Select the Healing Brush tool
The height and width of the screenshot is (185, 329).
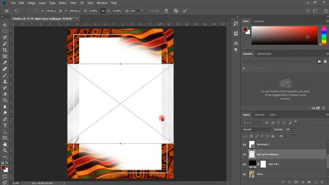5,69
